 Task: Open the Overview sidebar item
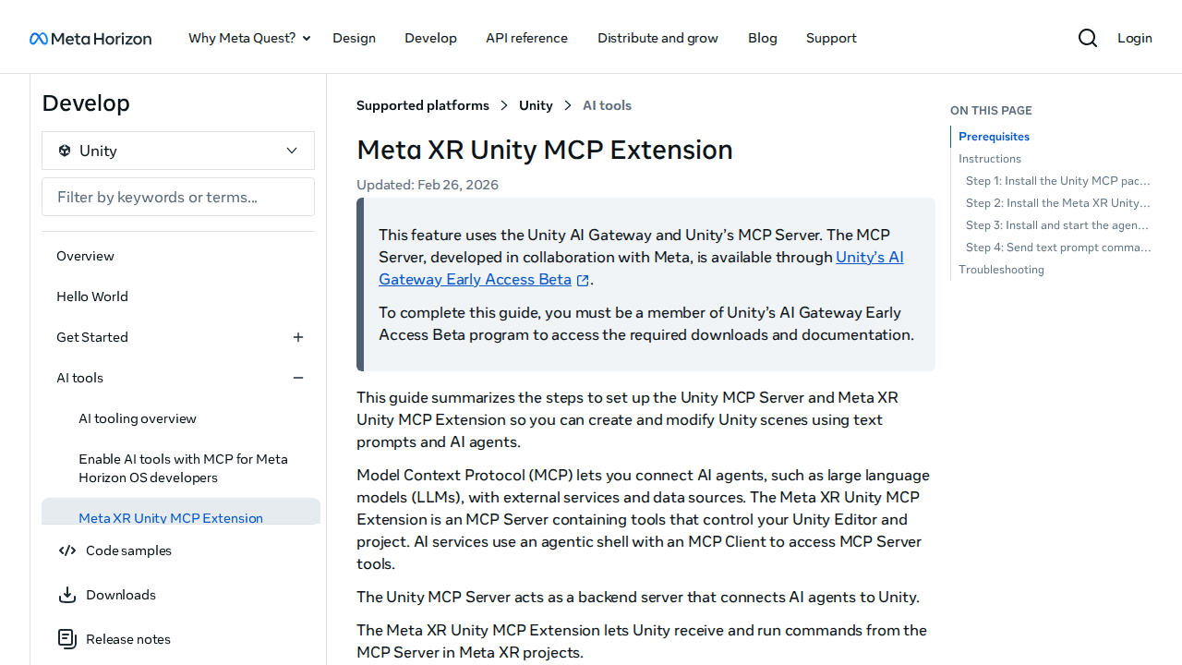coord(85,256)
